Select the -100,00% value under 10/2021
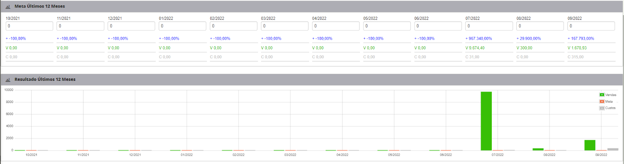The height and width of the screenshot is (164, 624). coord(16,38)
